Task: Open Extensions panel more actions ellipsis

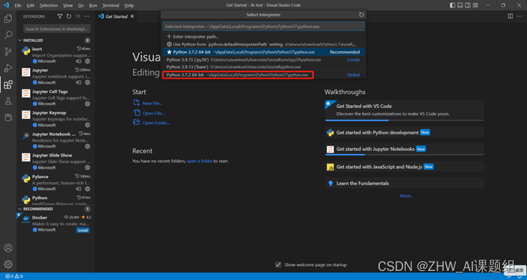Action: click(86, 17)
